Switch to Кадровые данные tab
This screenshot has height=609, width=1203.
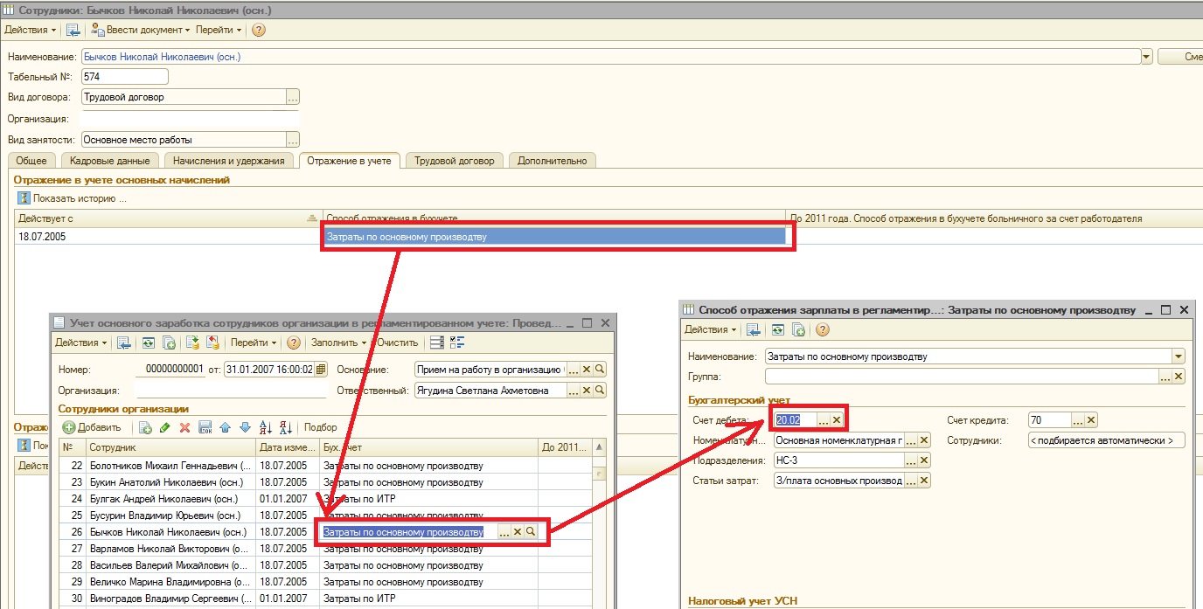pos(110,161)
